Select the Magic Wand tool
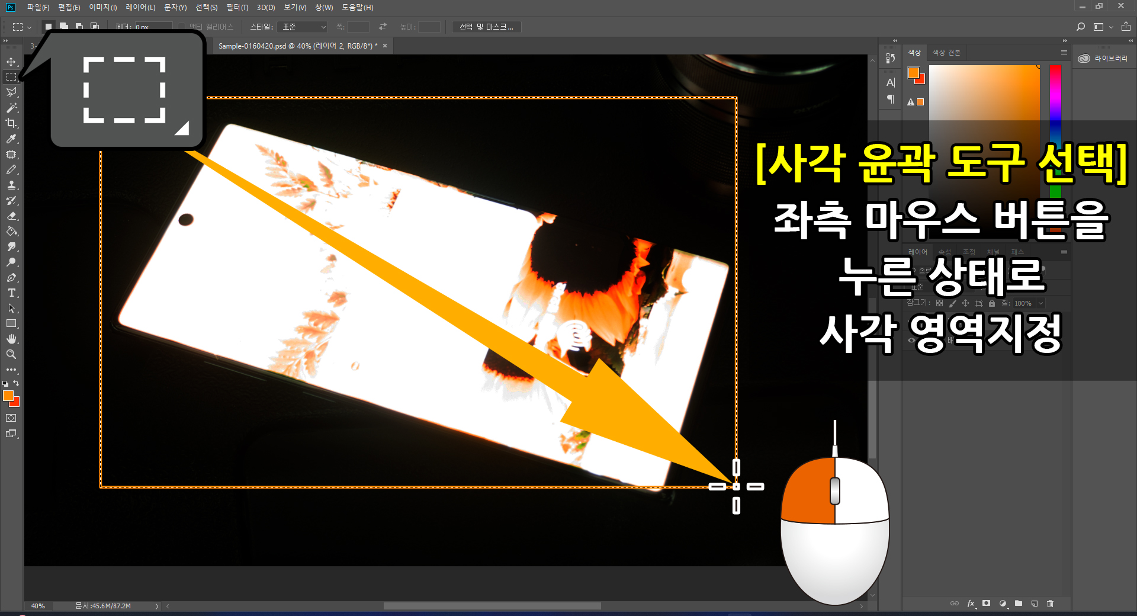This screenshot has width=1137, height=616. (x=11, y=108)
